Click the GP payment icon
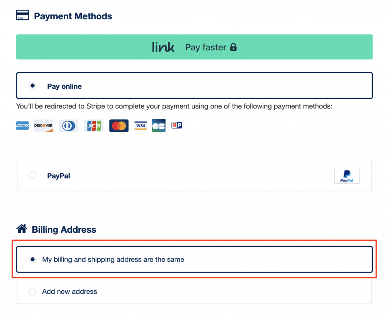This screenshot has width=388, height=315. (x=177, y=125)
